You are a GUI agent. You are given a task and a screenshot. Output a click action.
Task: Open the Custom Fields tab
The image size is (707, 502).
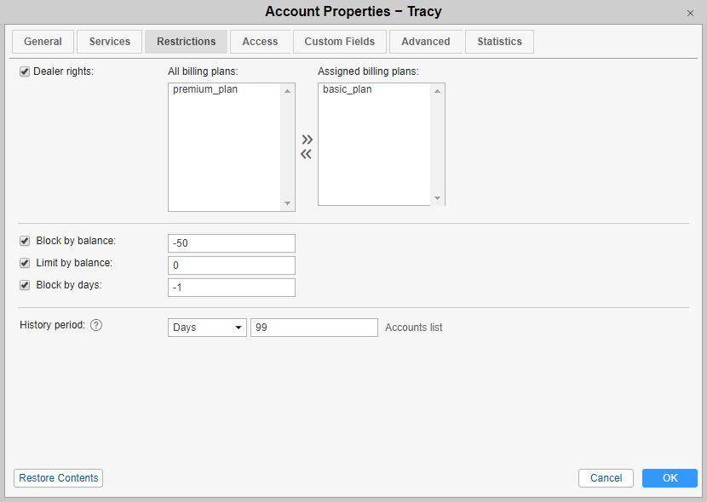(x=340, y=42)
